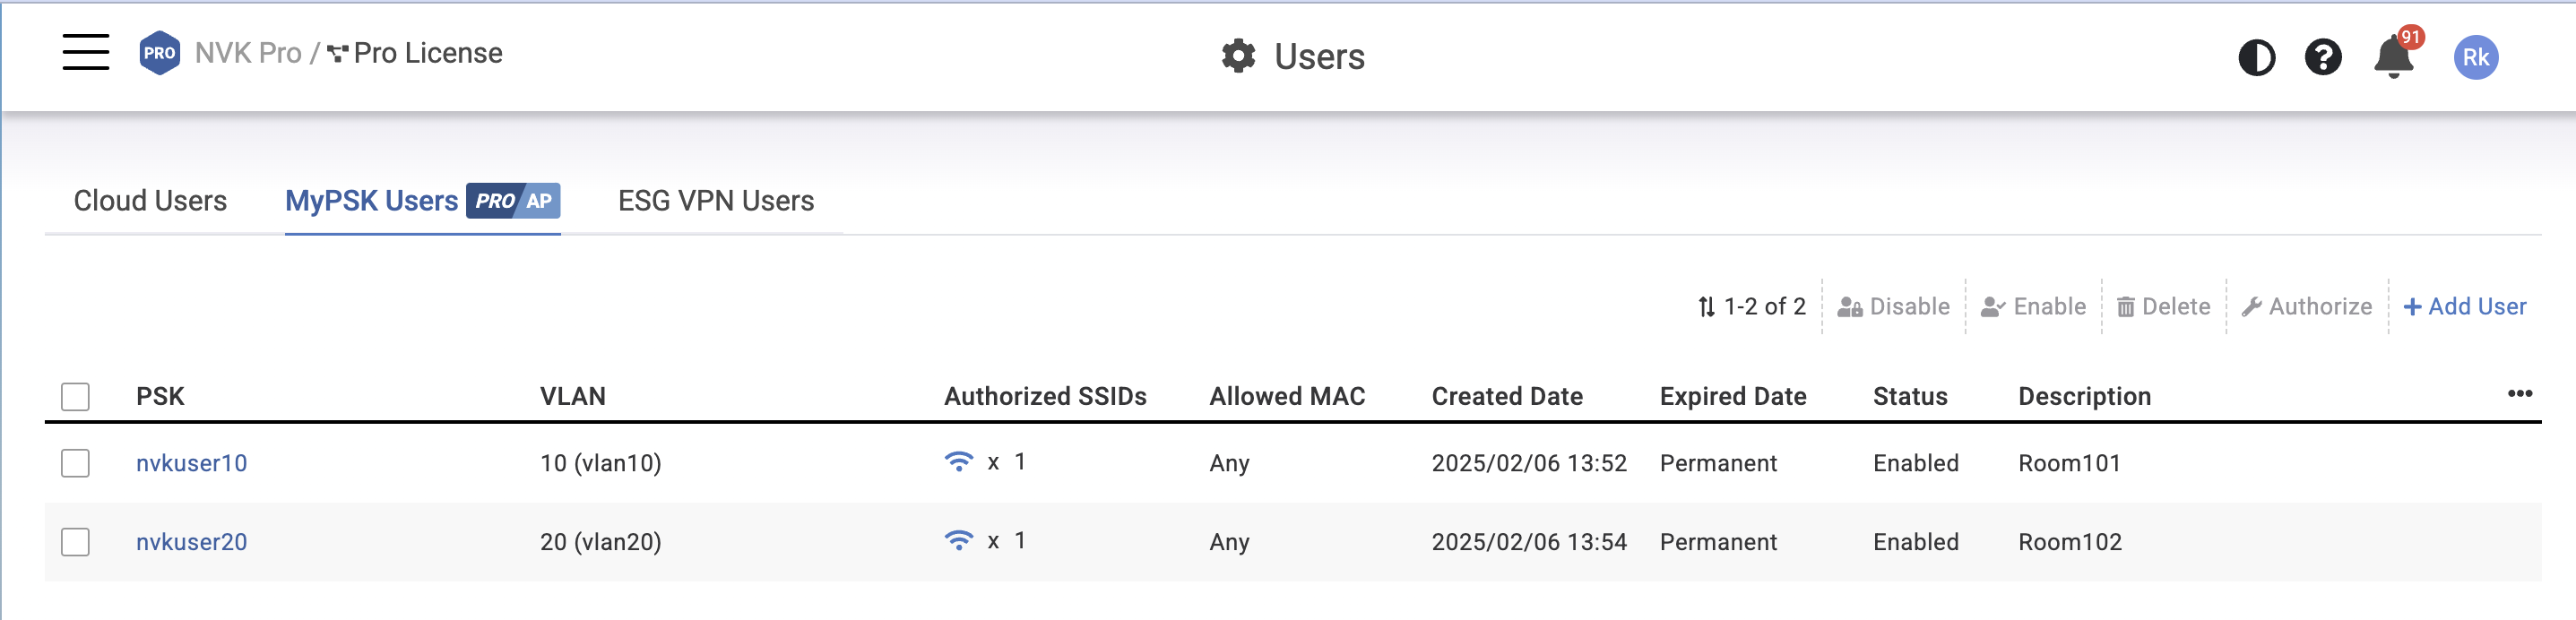Switch to the Cloud Users tab

(x=150, y=201)
